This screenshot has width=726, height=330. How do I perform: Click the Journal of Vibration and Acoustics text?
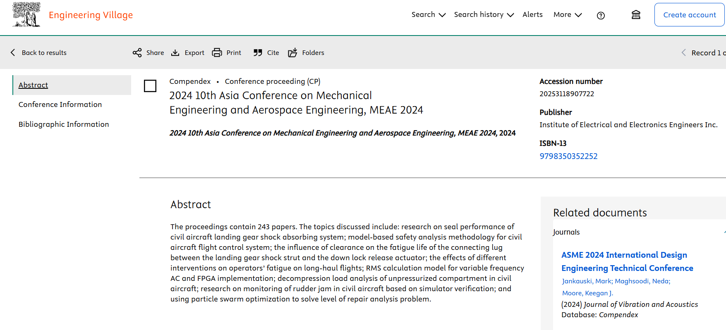pyautogui.click(x=641, y=304)
